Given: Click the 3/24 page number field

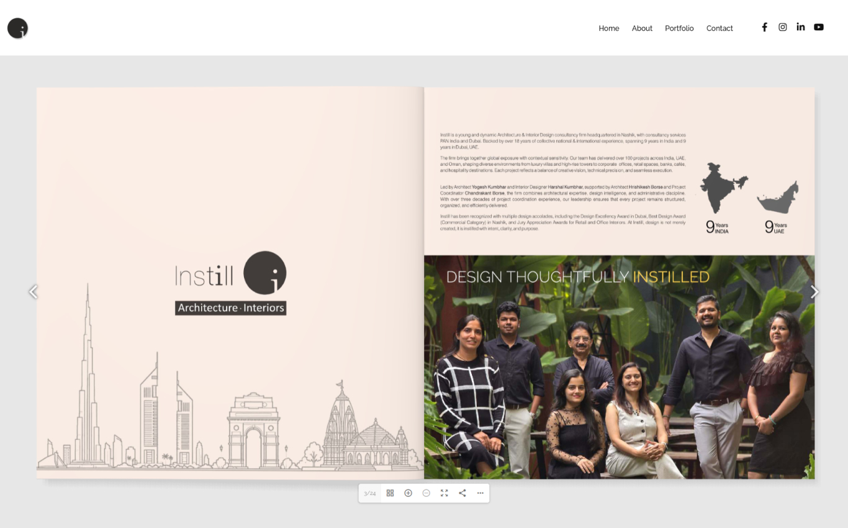Looking at the screenshot, I should (x=370, y=493).
